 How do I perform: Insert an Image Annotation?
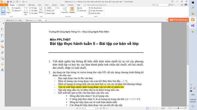click(96, 11)
